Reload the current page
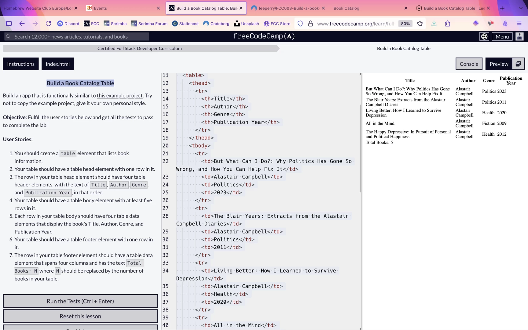 point(48,24)
